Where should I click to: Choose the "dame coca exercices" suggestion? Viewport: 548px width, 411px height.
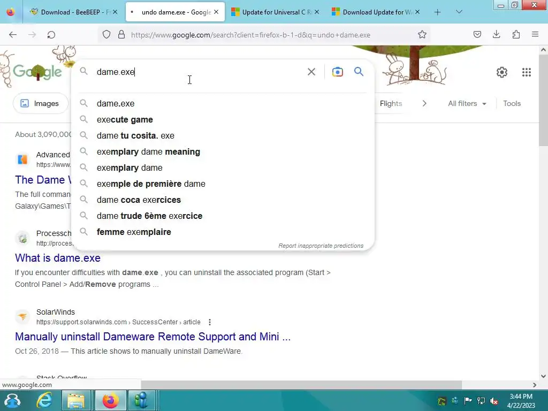(223, 200)
